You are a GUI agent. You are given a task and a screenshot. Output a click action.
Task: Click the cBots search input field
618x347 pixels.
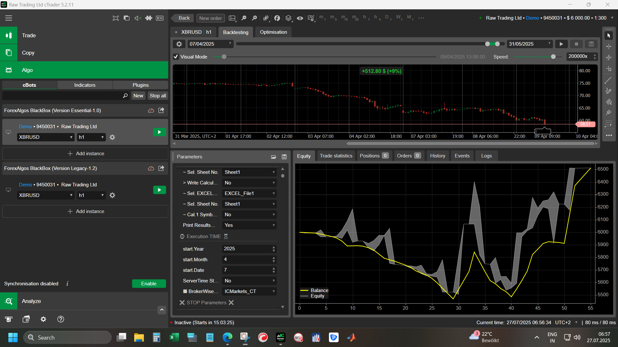(65, 96)
